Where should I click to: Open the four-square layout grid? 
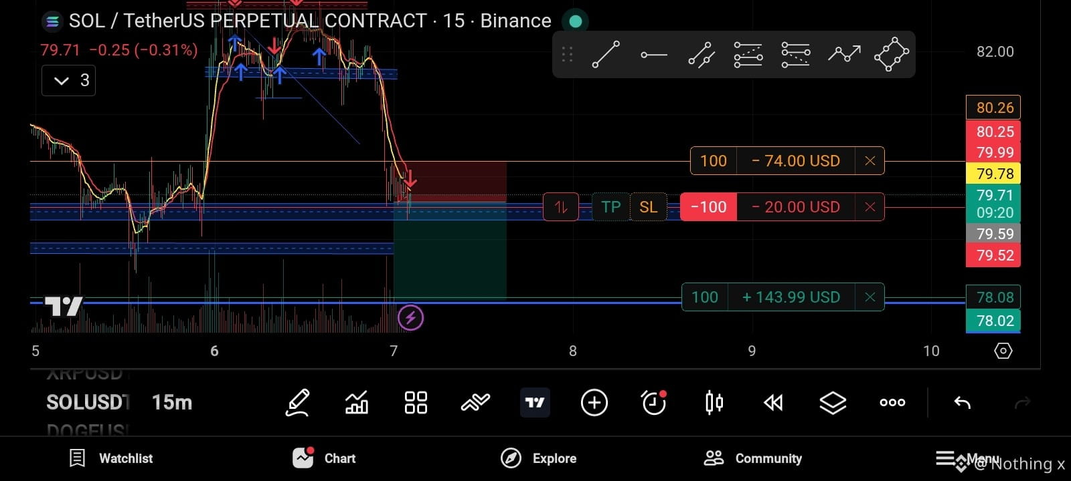(416, 403)
